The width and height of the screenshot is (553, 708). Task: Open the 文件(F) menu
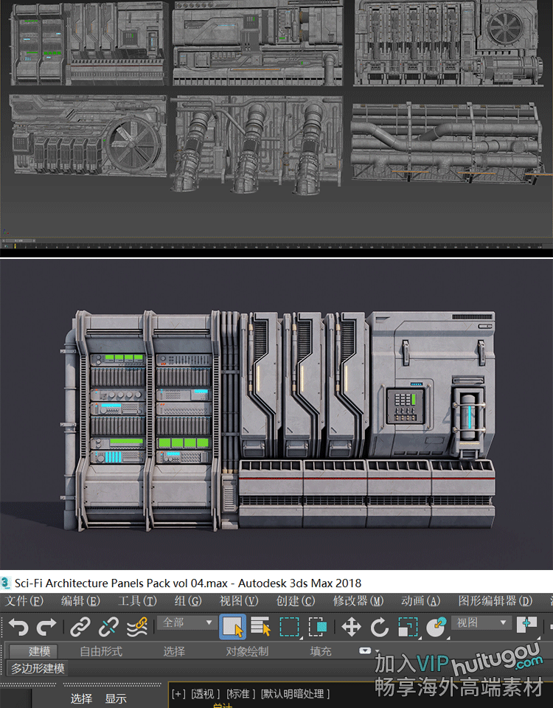click(24, 601)
